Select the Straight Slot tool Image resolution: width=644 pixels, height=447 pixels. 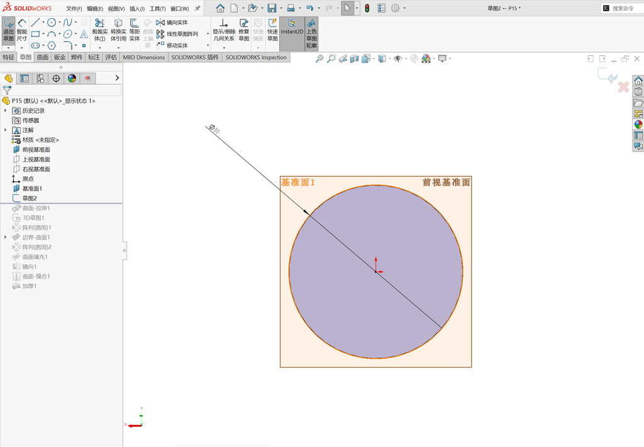pos(35,46)
